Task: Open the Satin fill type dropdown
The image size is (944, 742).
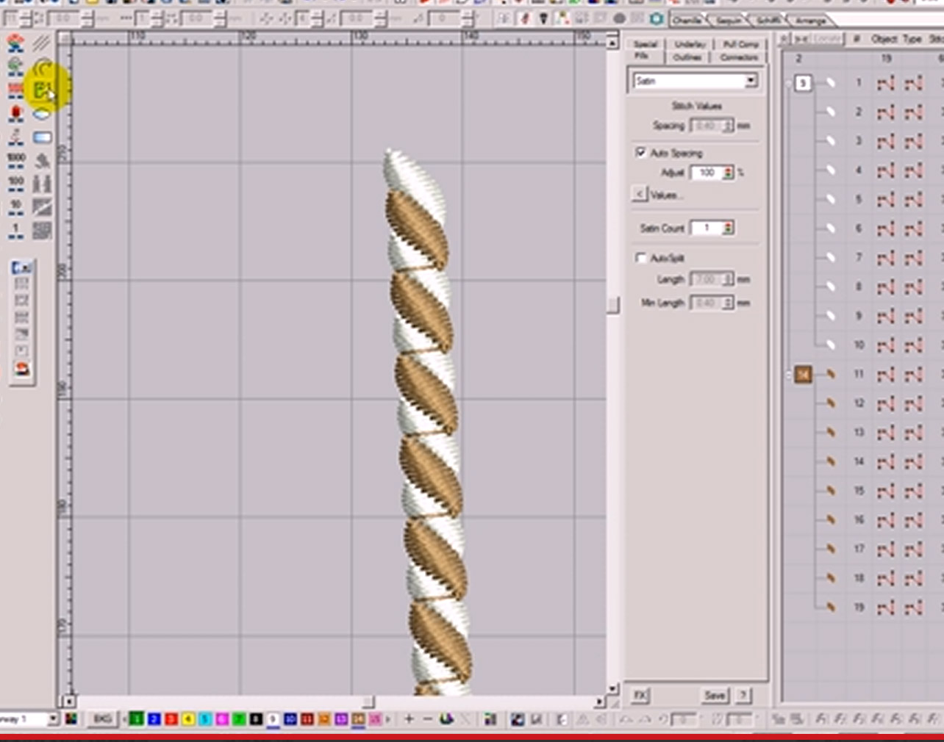Action: [751, 81]
